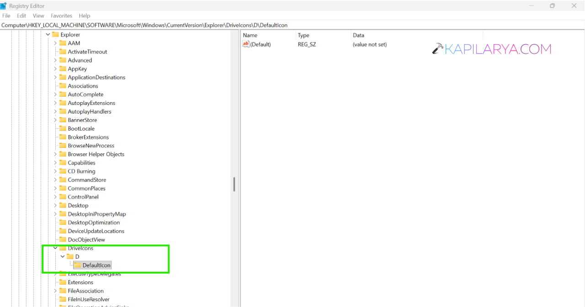Select the FileAssociation key

coord(85,291)
